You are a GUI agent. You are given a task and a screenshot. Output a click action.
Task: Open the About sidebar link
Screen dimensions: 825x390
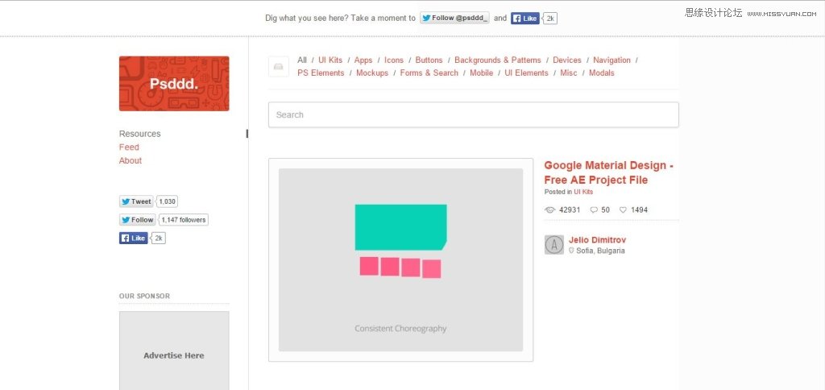pos(131,160)
